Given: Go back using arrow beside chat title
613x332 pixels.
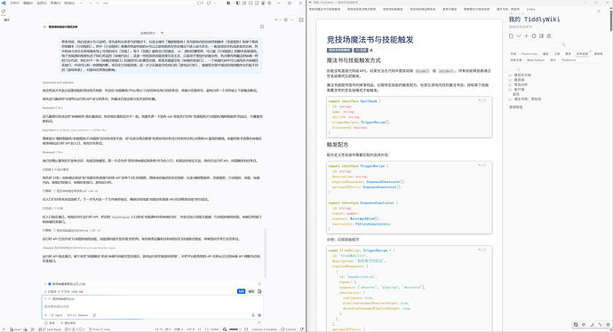Looking at the screenshot, I should (44, 27).
